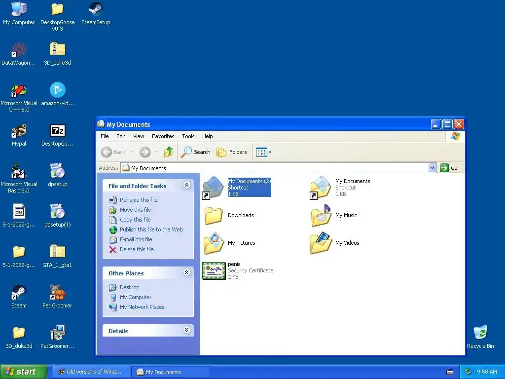505x379 pixels.
Task: Expand the Details panel
Action: 186,330
